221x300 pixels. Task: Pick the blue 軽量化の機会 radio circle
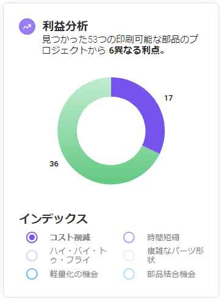pyautogui.click(x=32, y=274)
